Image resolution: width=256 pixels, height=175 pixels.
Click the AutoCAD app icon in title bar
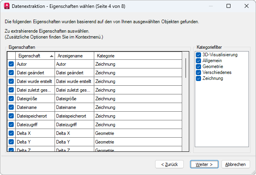tap(6, 6)
